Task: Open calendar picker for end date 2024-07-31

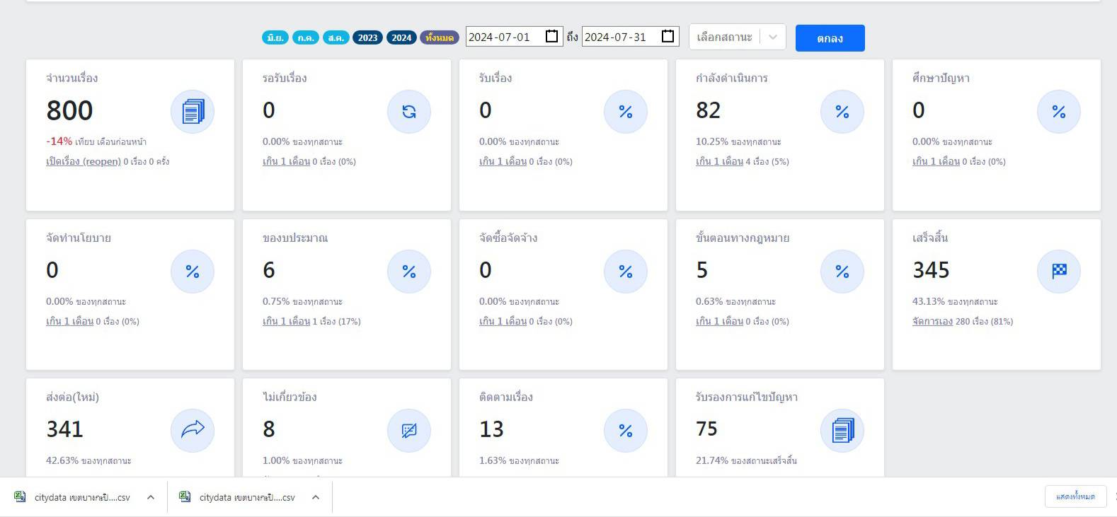Action: [x=668, y=36]
